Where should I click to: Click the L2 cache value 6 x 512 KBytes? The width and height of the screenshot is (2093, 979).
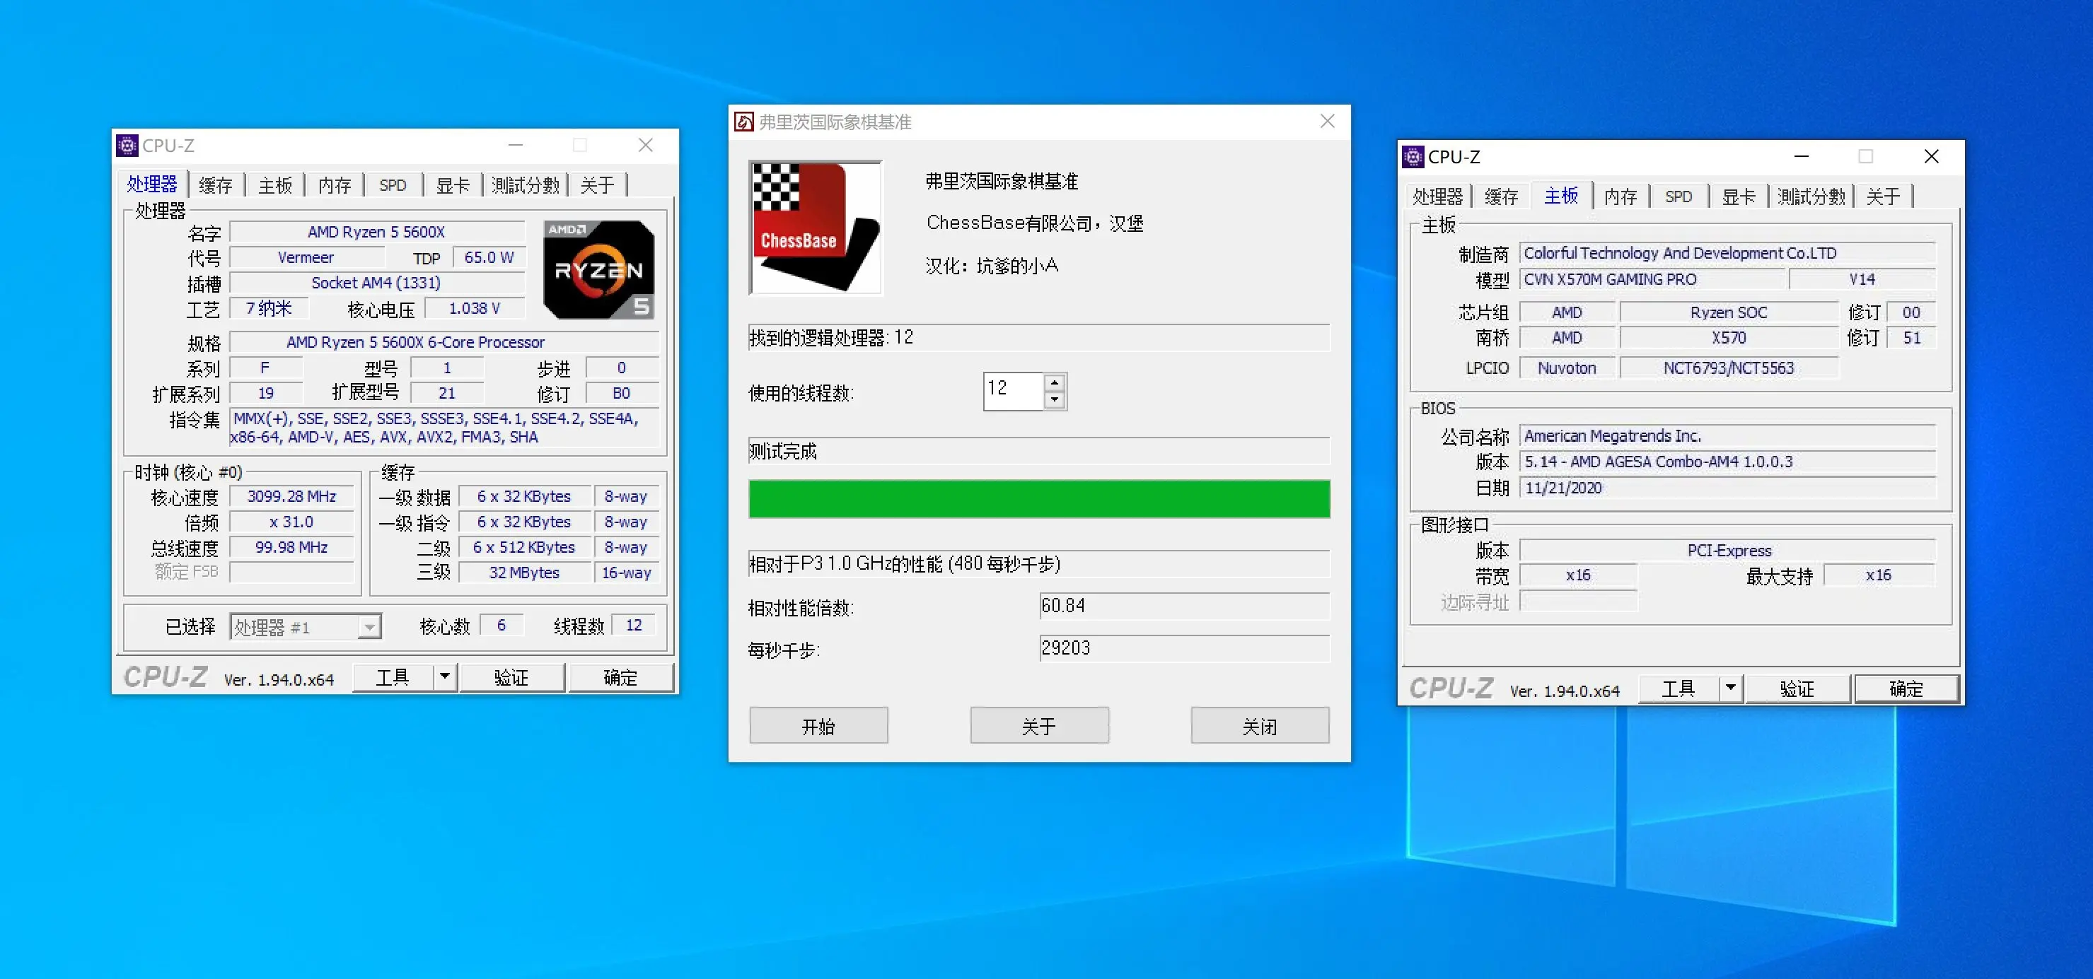pyautogui.click(x=525, y=547)
